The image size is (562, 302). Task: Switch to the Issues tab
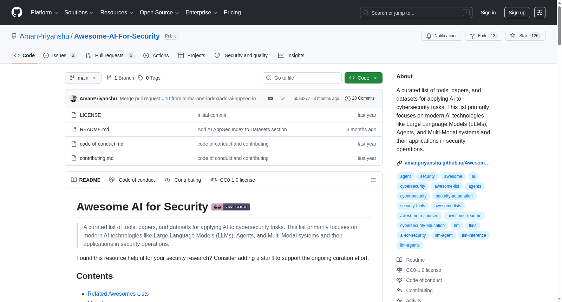point(60,55)
